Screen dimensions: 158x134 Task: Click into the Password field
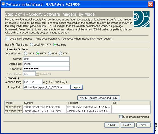tap(46, 69)
